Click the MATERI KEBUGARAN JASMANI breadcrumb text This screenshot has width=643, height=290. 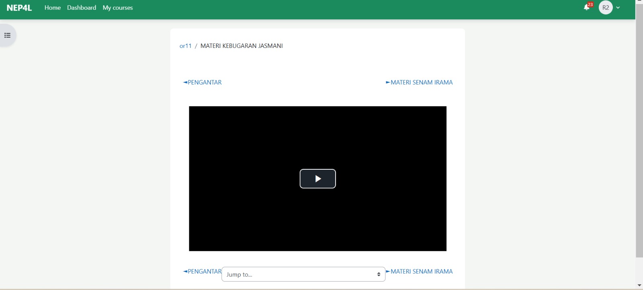[x=242, y=46]
